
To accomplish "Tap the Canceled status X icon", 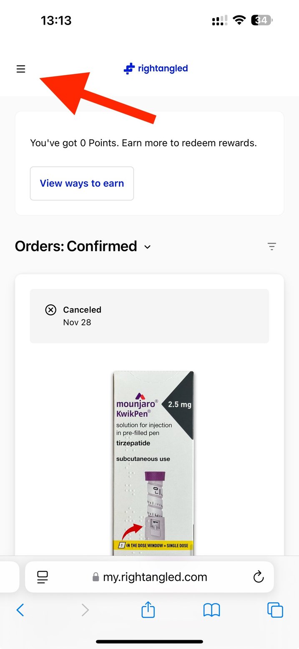I will click(x=50, y=310).
